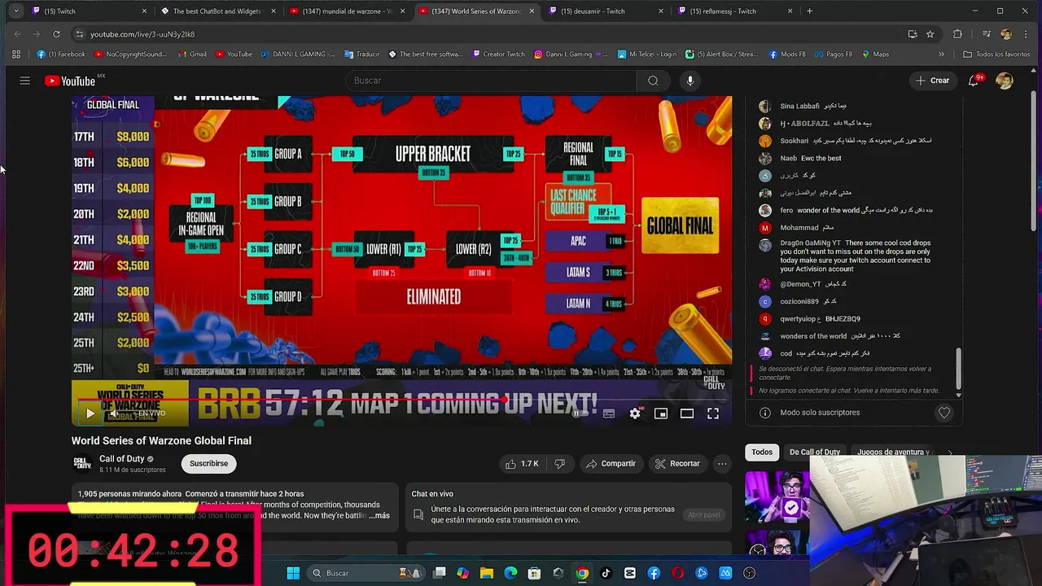Open Opera browser from taskbar

tap(678, 573)
